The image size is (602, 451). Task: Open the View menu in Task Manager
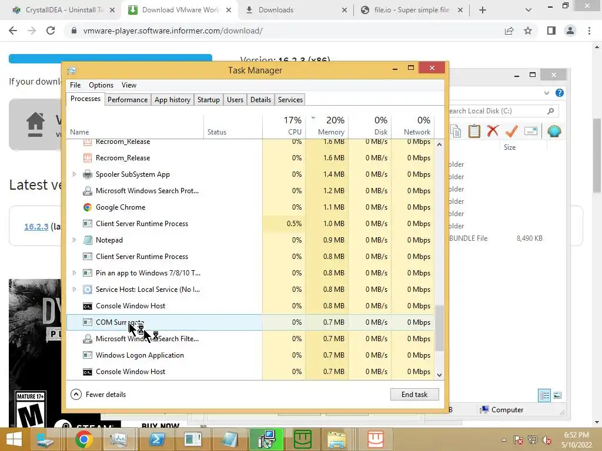pyautogui.click(x=129, y=85)
